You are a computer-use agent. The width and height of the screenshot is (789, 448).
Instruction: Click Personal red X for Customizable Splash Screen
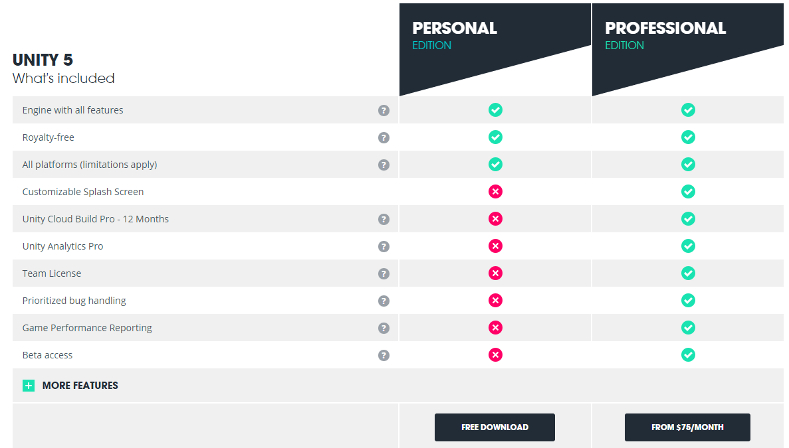click(496, 191)
